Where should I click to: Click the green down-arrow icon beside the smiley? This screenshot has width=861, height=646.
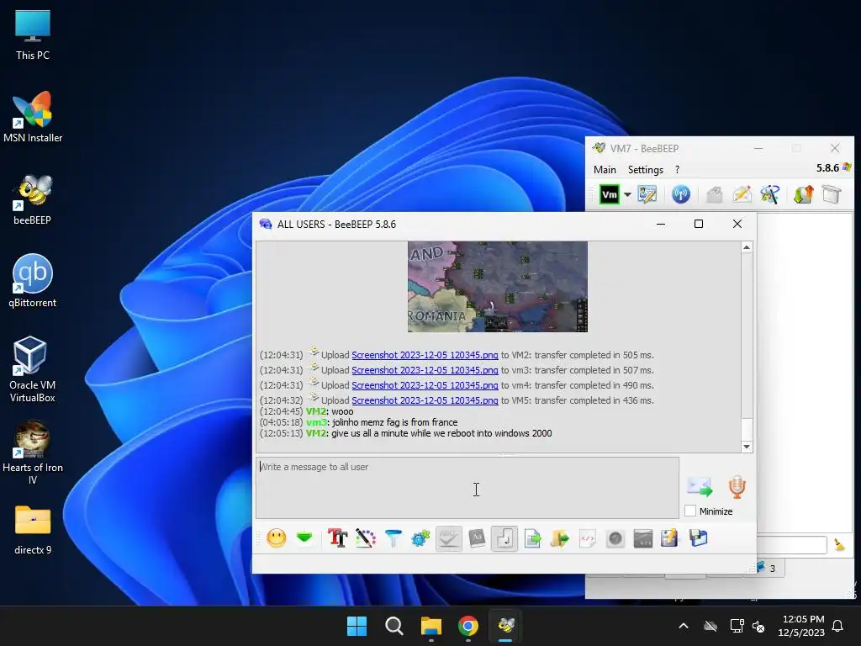pos(304,537)
